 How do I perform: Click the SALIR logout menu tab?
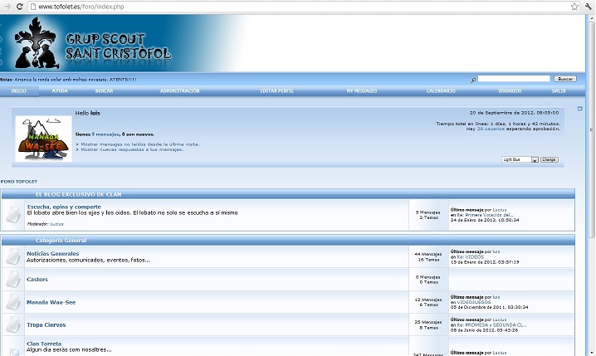(x=559, y=91)
